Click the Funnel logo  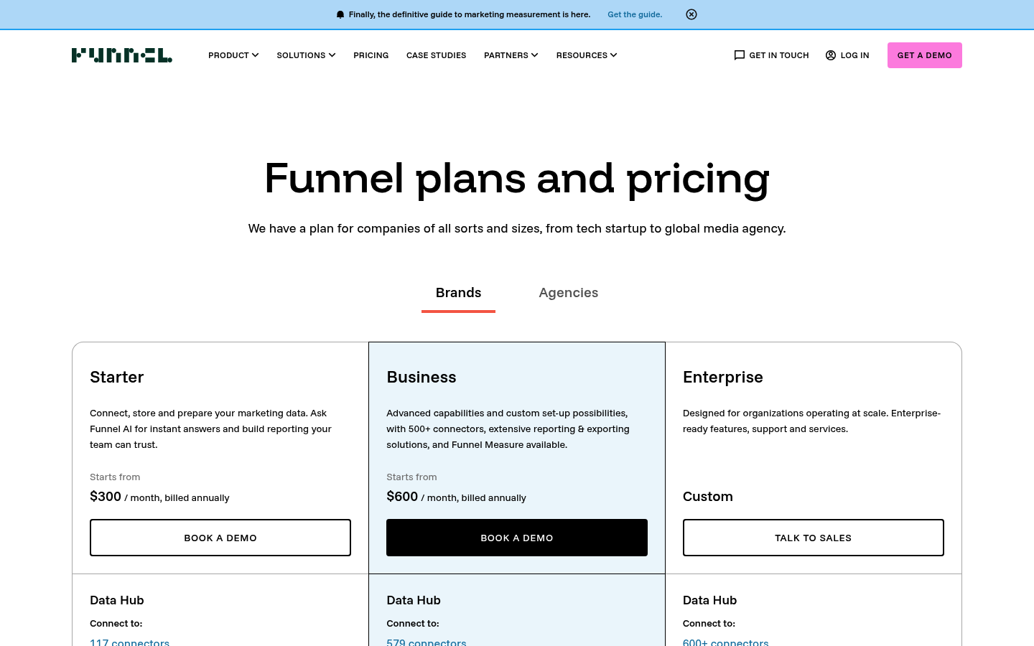tap(122, 55)
